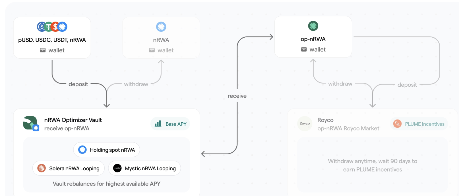Click the Royco round logo
459x196 pixels.
(x=305, y=123)
